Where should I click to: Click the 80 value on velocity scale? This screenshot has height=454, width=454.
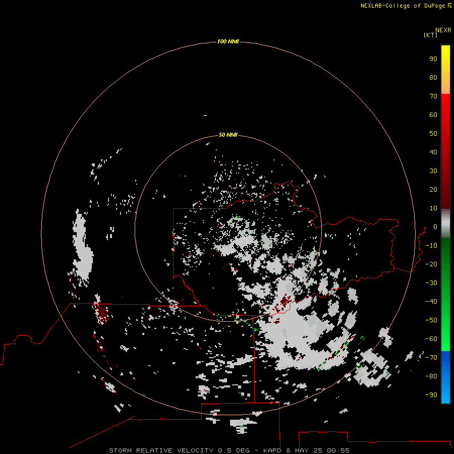tap(433, 78)
